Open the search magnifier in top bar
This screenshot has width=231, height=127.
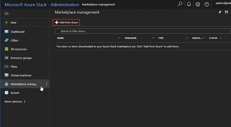(180, 4)
